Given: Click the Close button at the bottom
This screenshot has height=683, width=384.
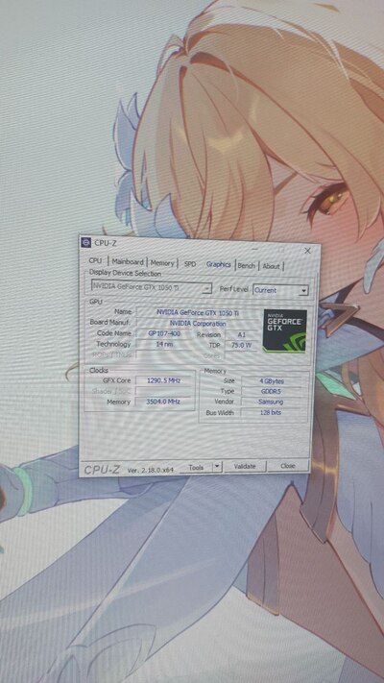Looking at the screenshot, I should coord(288,466).
